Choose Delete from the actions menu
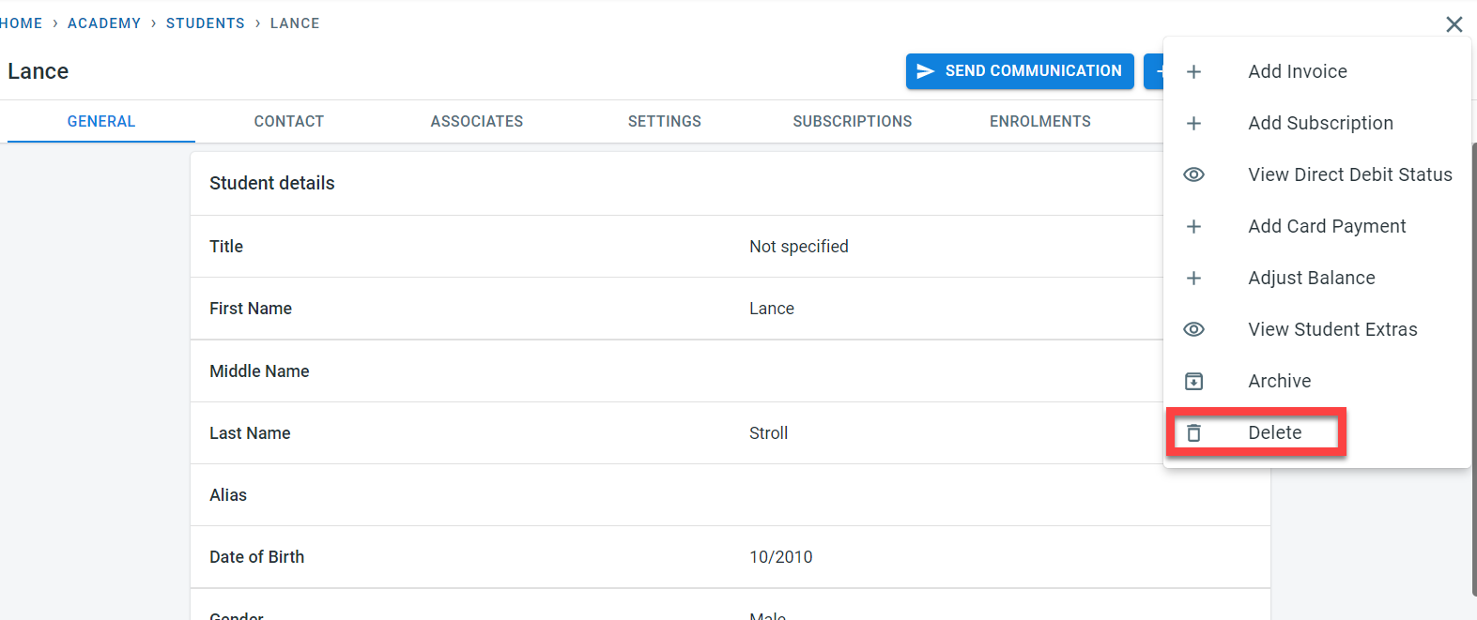Image resolution: width=1477 pixels, height=620 pixels. point(1274,433)
